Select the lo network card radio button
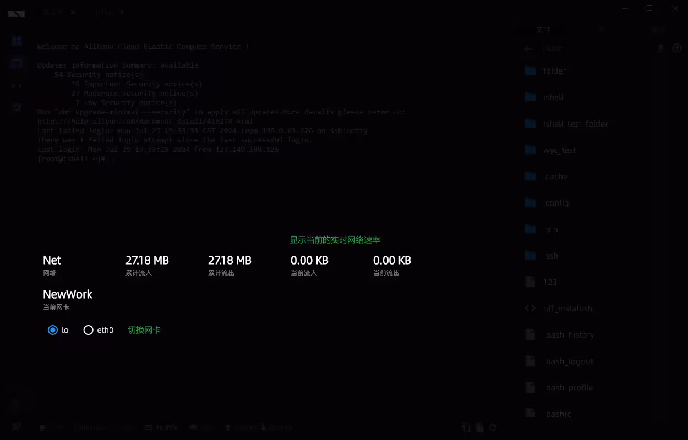This screenshot has width=688, height=440. (53, 330)
